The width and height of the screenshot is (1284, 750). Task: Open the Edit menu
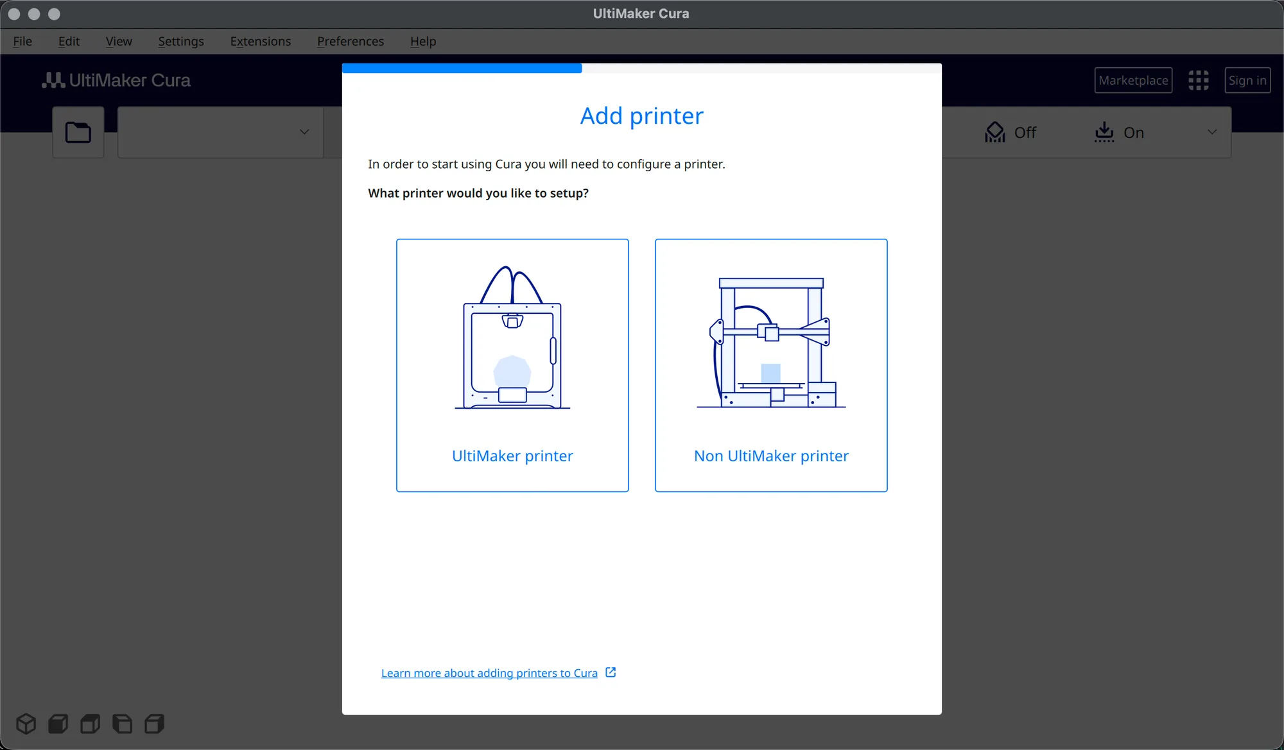tap(69, 41)
